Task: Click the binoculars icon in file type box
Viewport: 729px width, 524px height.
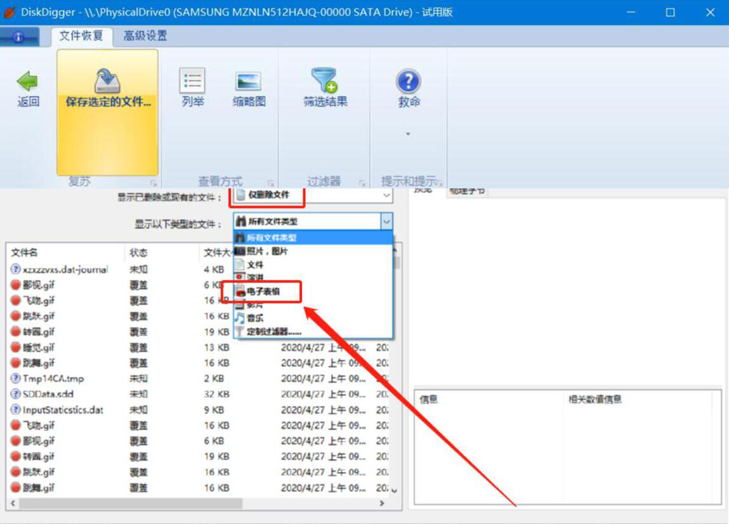Action: (240, 221)
